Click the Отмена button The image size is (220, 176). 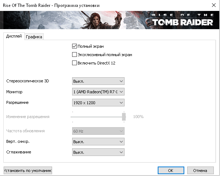[200, 171]
